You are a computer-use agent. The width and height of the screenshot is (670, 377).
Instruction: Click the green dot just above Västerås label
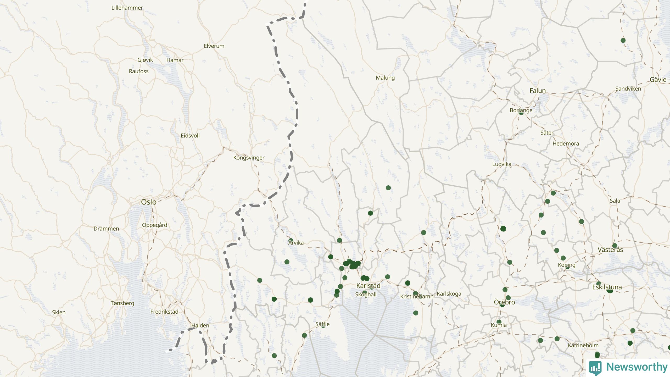point(615,246)
